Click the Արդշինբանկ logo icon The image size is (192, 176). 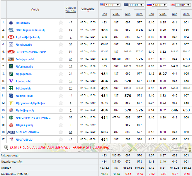point(11,44)
